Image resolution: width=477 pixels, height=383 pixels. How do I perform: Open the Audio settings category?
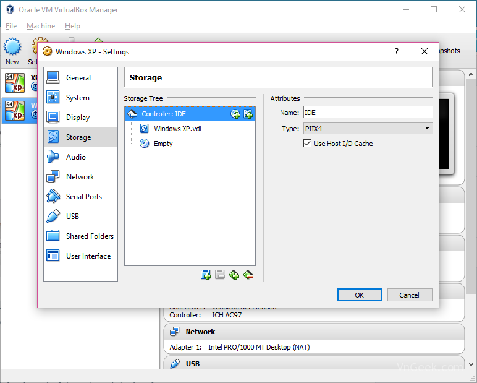point(80,157)
